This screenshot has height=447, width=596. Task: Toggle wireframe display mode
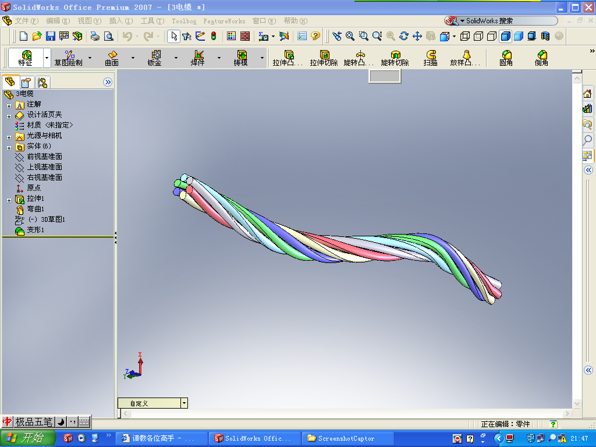(x=464, y=36)
